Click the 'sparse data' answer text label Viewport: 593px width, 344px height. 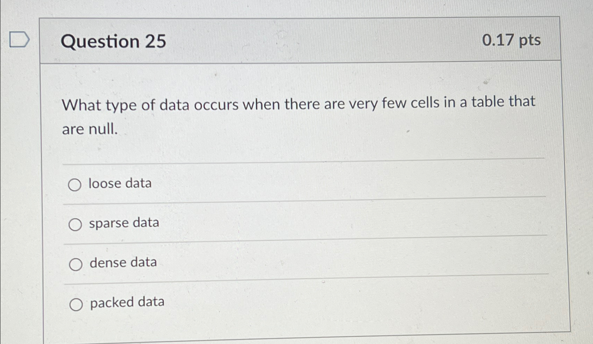coord(124,223)
